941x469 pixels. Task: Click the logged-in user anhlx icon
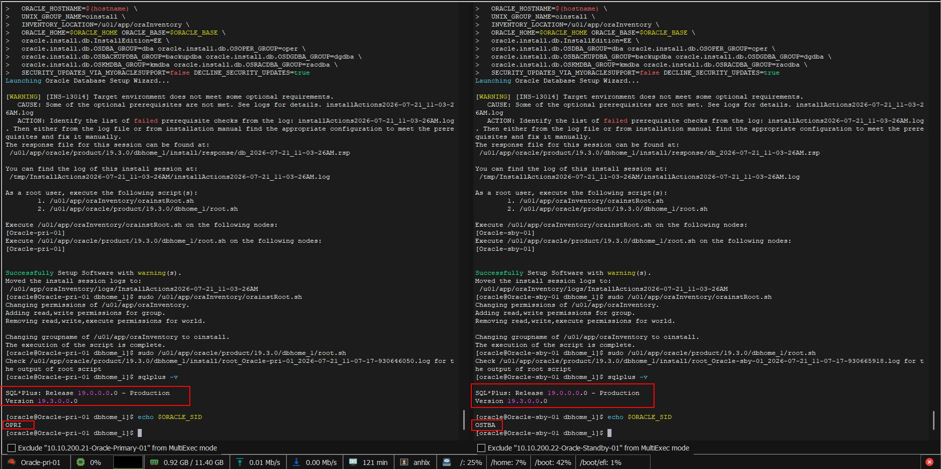[404, 462]
